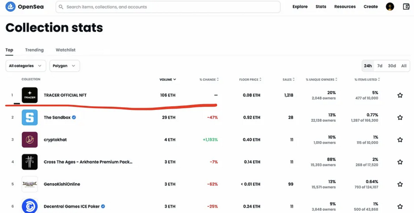The width and height of the screenshot is (414, 213).
Task: Sort by % UNIQUE OWNERS column
Action: coord(322,80)
